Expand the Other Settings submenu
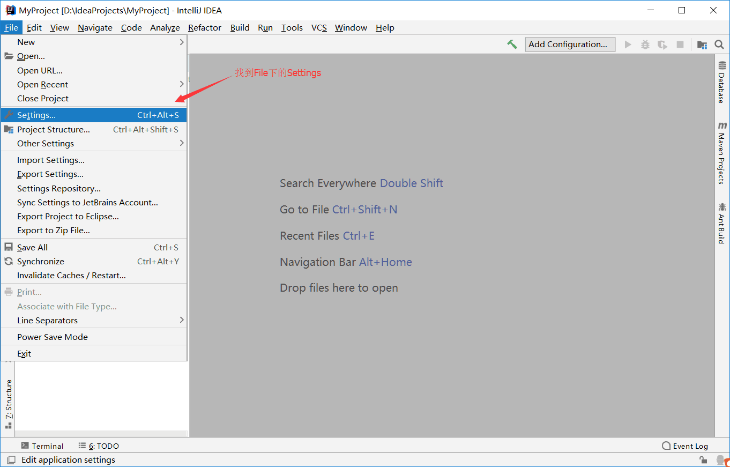Screen dimensions: 730x467 (x=94, y=144)
